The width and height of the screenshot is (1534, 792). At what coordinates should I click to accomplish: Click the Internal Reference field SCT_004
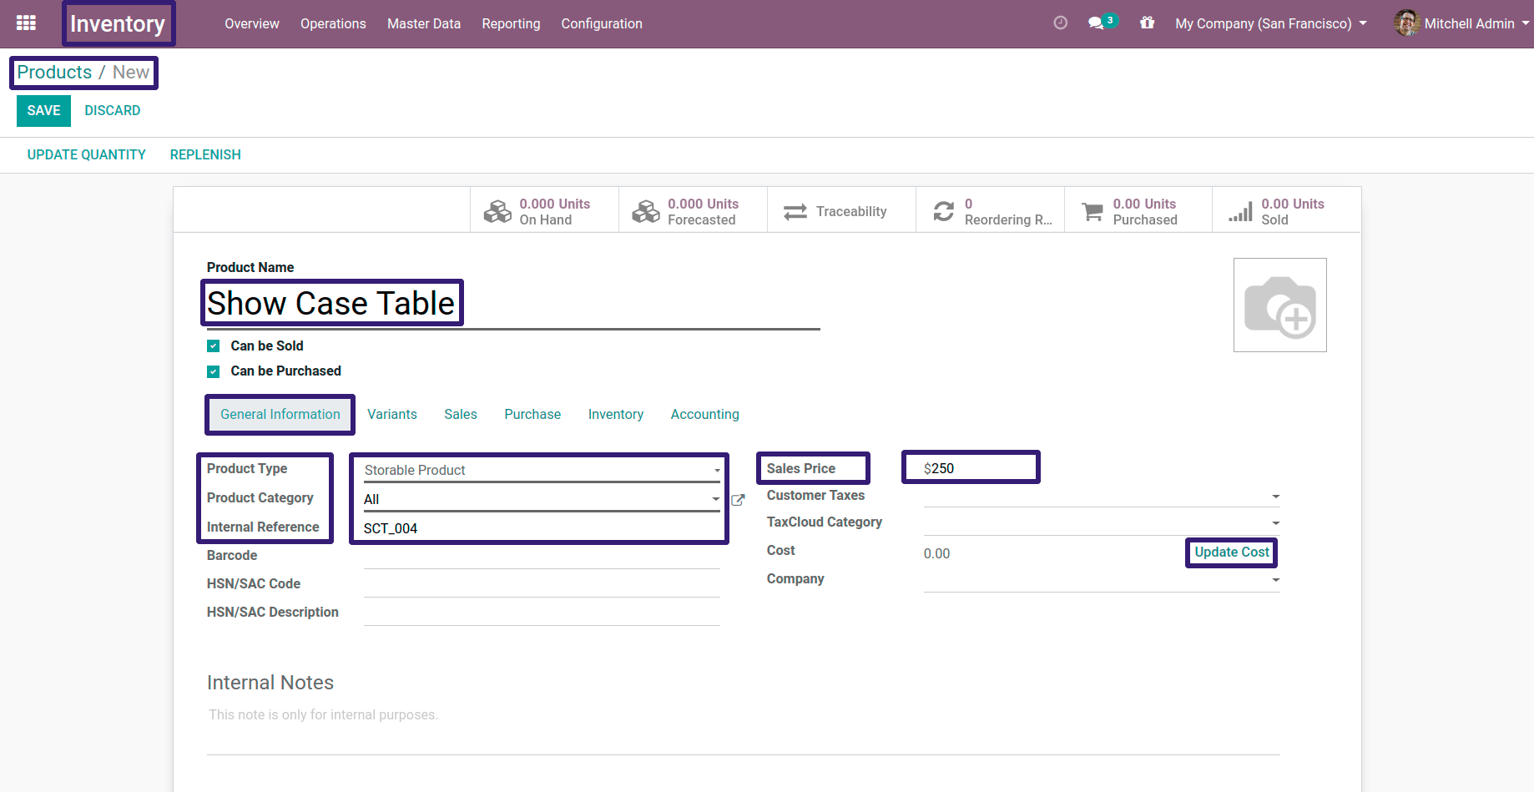[542, 528]
